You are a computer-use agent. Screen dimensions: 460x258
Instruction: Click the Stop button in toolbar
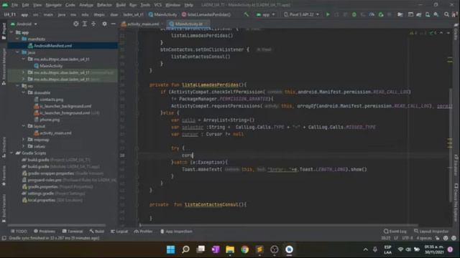click(390, 14)
